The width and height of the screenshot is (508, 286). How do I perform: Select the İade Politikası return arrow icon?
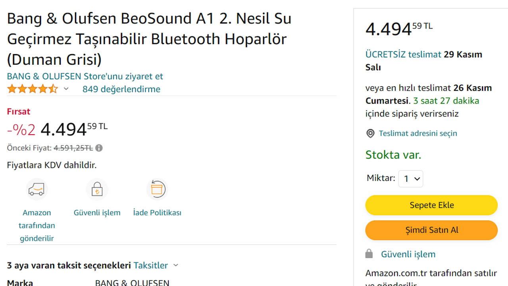click(x=157, y=189)
